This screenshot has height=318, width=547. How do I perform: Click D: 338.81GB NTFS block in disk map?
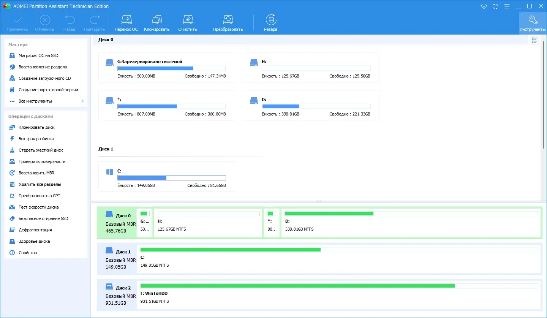(x=411, y=223)
